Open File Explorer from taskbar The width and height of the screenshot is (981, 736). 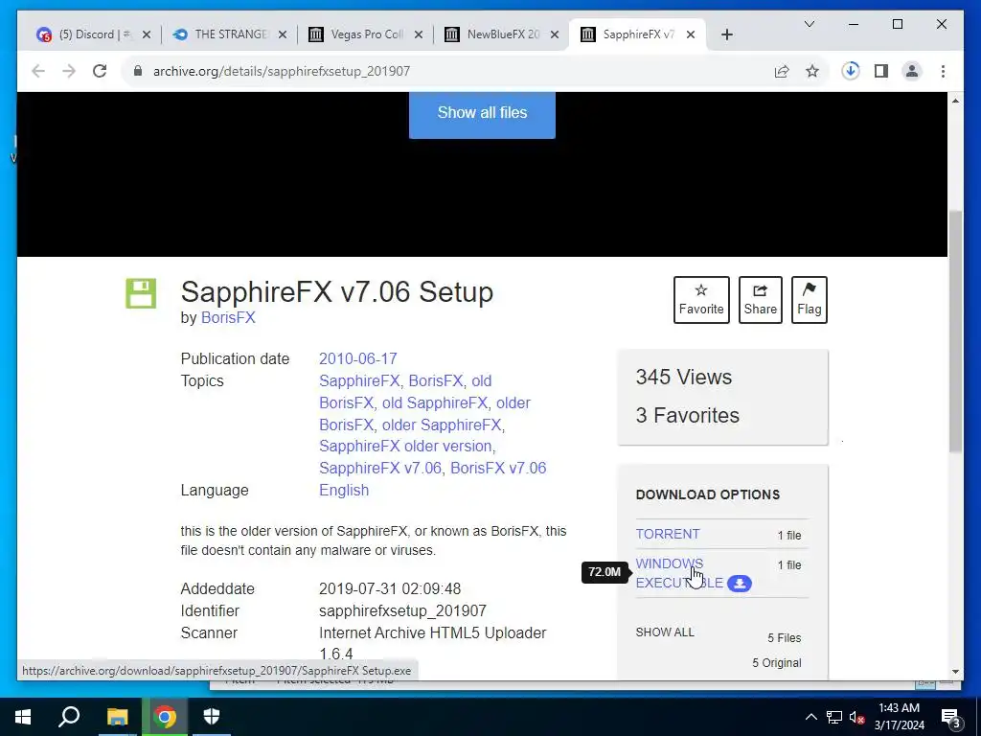pyautogui.click(x=117, y=717)
